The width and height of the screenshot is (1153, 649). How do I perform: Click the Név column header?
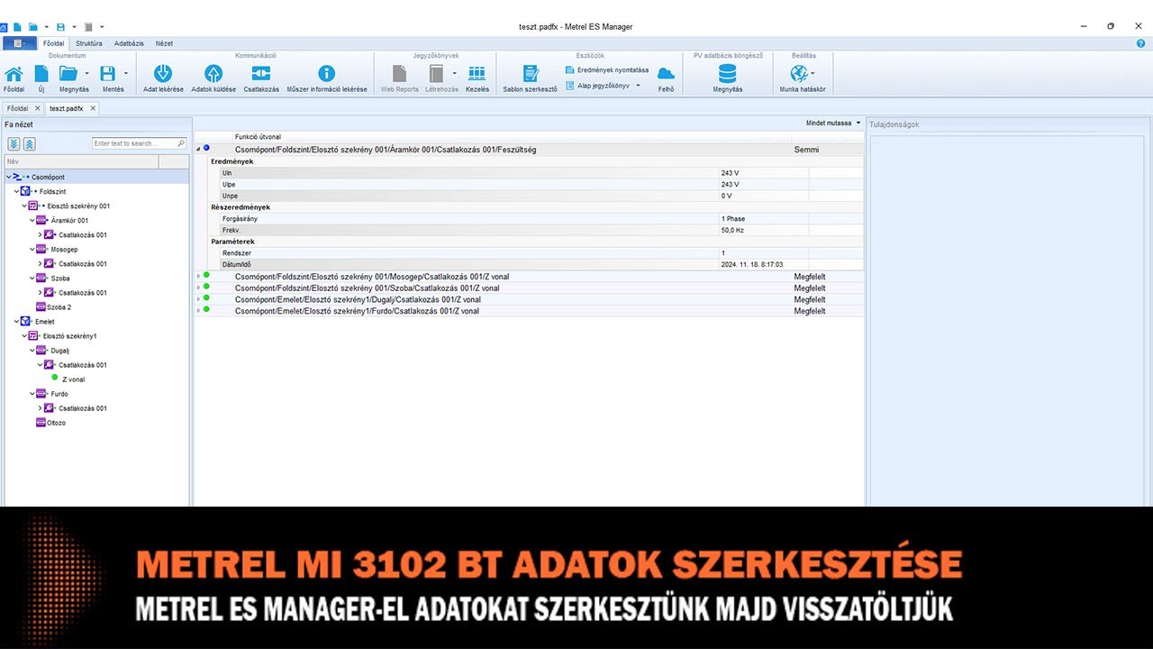81,161
